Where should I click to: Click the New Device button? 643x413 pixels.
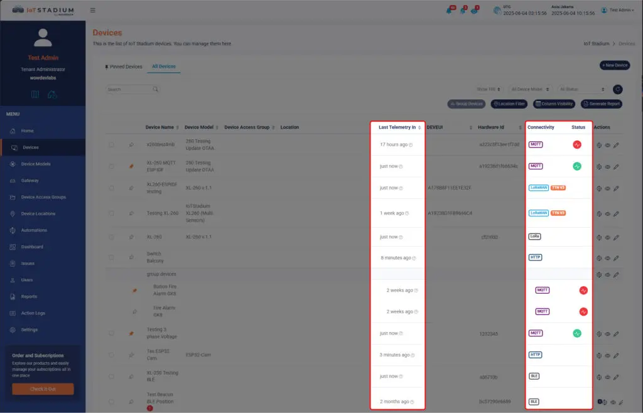pyautogui.click(x=614, y=65)
